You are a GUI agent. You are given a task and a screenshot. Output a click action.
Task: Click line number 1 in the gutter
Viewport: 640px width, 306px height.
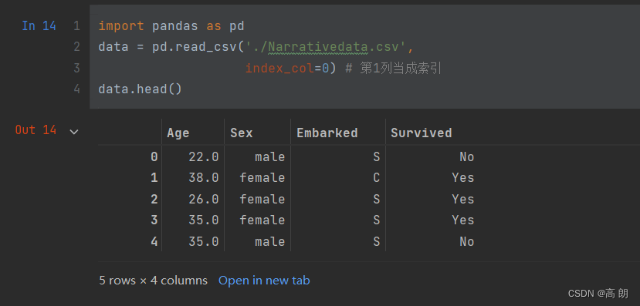[76, 26]
